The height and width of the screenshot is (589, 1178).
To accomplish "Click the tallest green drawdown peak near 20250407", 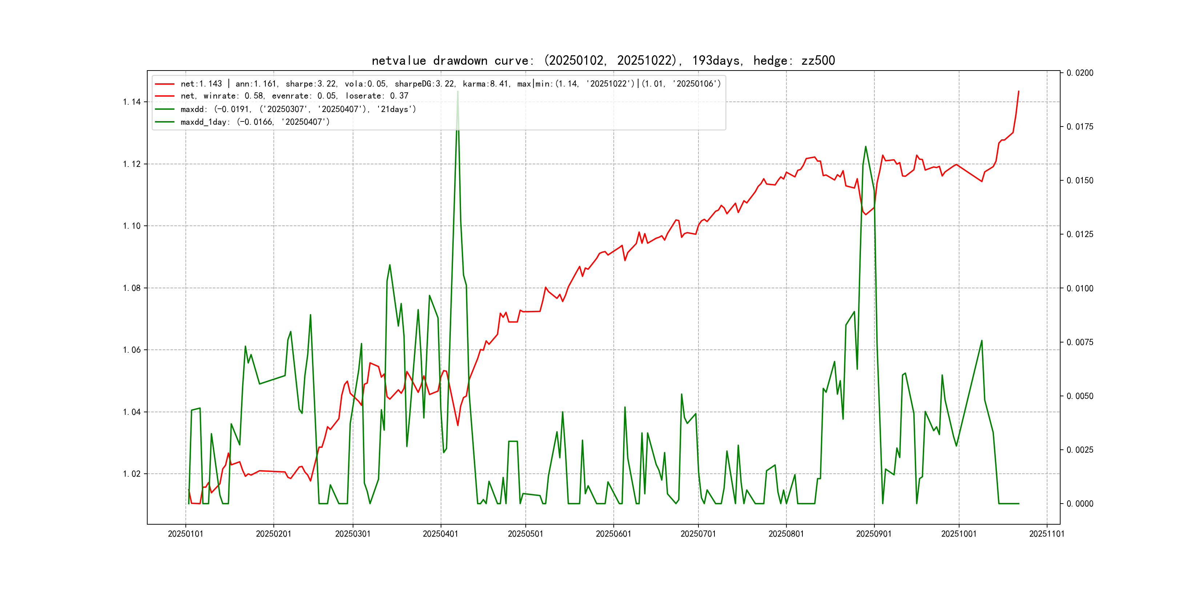I will (x=458, y=92).
